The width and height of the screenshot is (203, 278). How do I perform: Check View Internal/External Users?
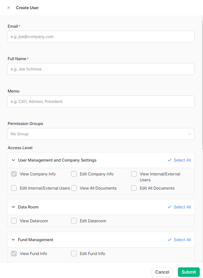click(134, 174)
